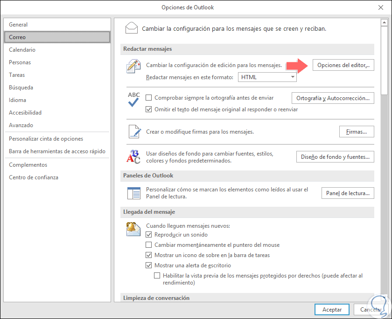Click the signature page icon

[x=135, y=131]
